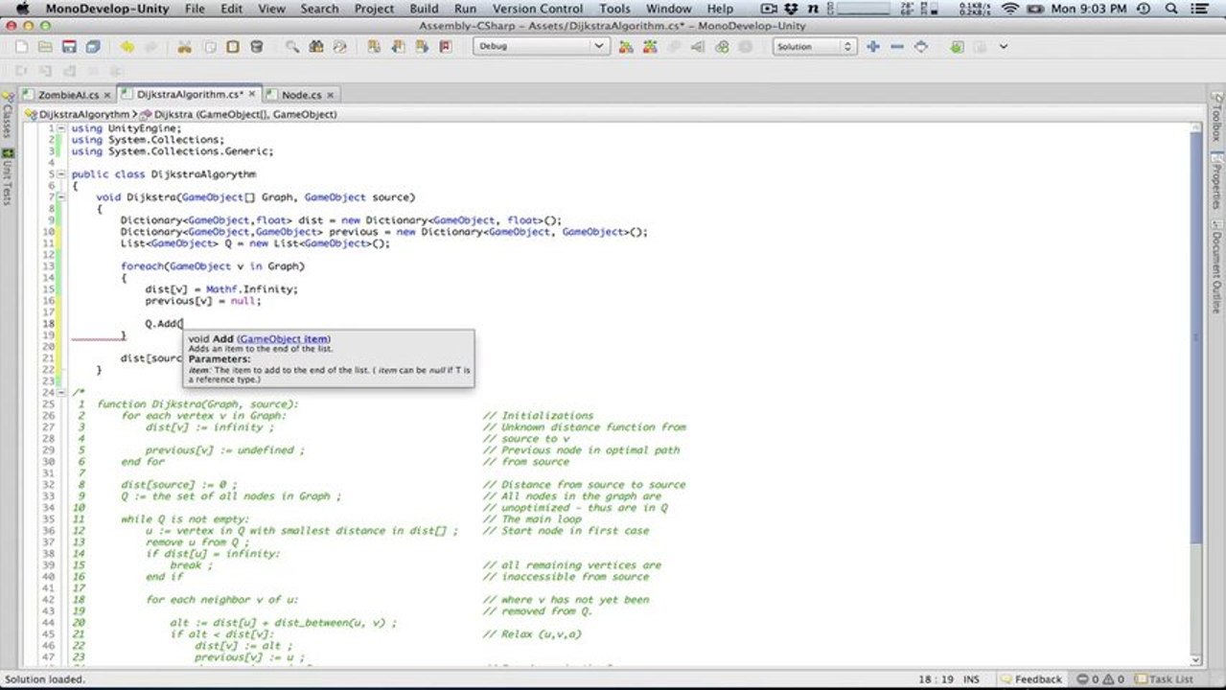This screenshot has height=690, width=1226.
Task: Click the Cut scissors toolbar icon
Action: (184, 46)
